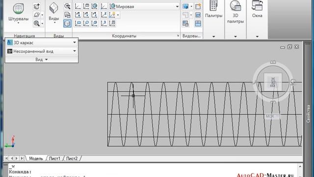Open the named views manager icon

(x=67, y=15)
